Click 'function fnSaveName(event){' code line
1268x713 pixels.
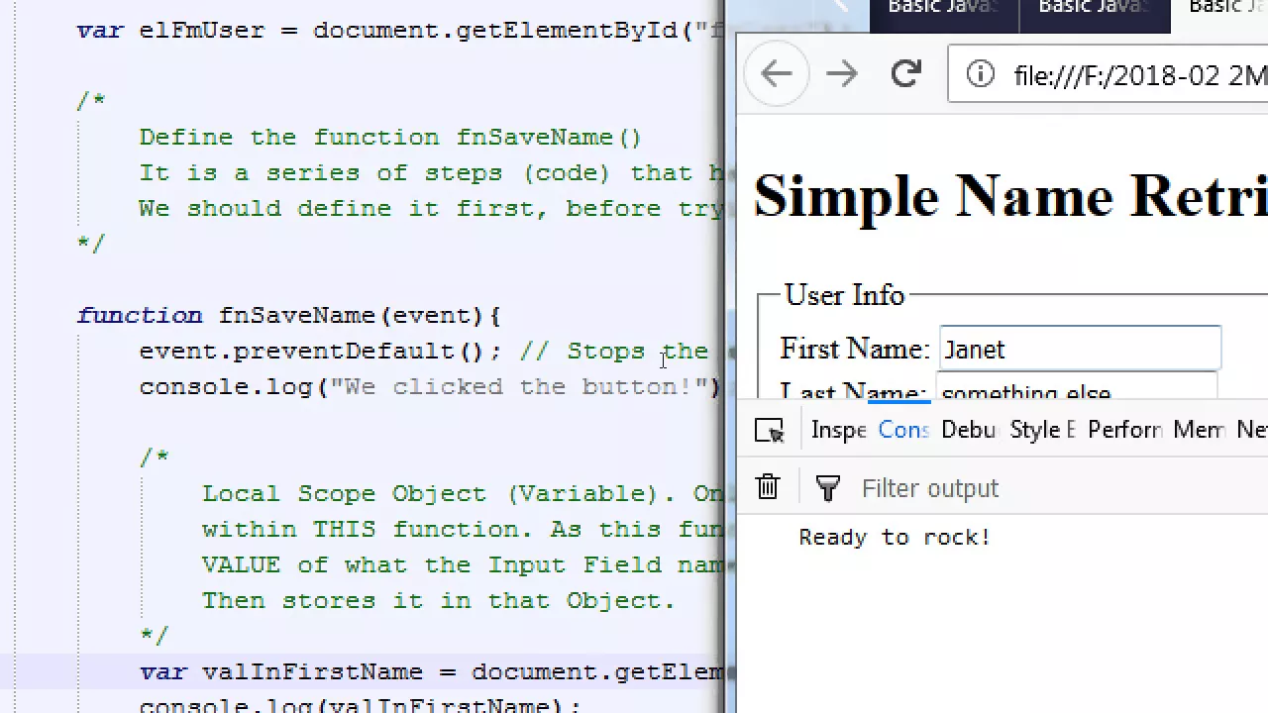coord(289,315)
